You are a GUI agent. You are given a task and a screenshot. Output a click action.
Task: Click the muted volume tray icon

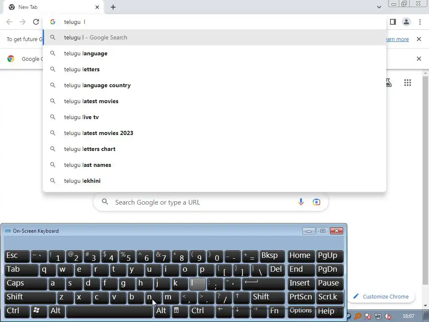[388, 316]
